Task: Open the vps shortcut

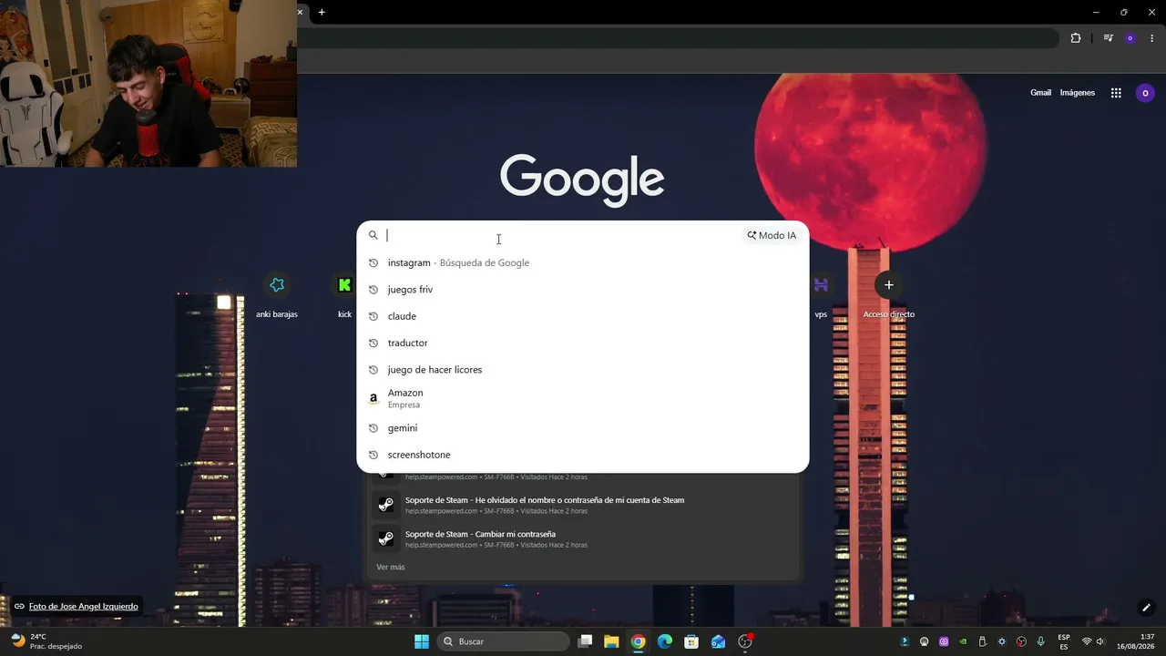Action: click(x=821, y=296)
